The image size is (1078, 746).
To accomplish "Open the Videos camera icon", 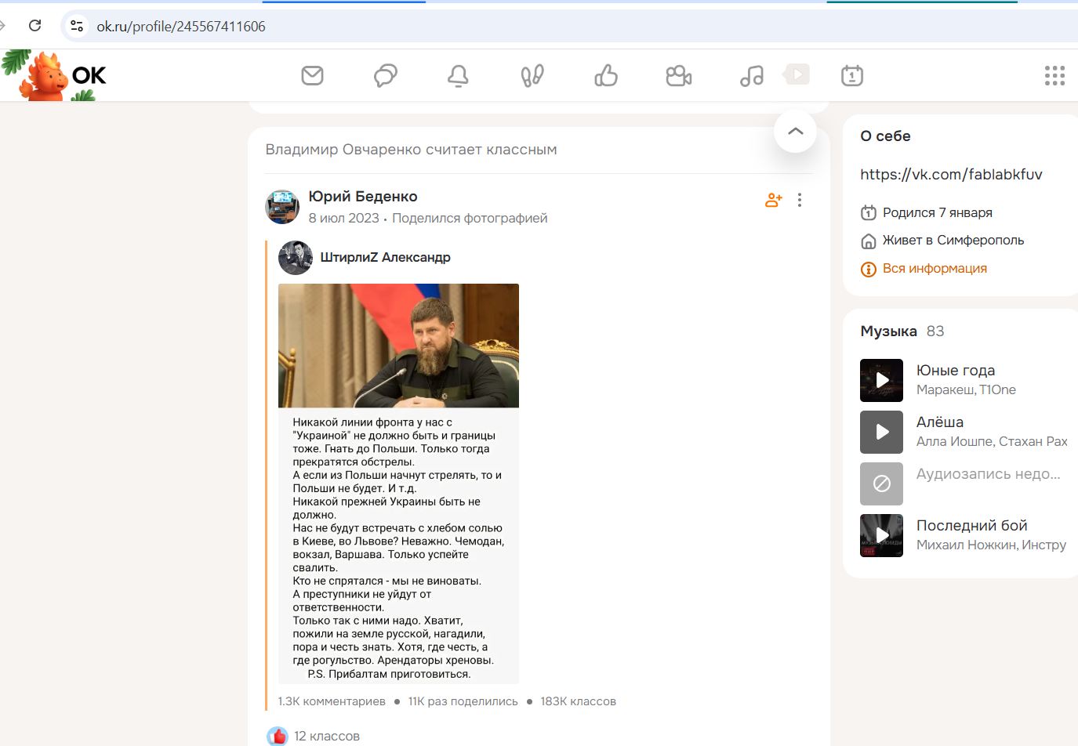I will (678, 75).
